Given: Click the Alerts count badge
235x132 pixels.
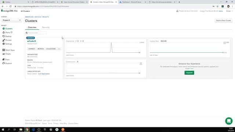Looking at the screenshot, I should [11, 32].
